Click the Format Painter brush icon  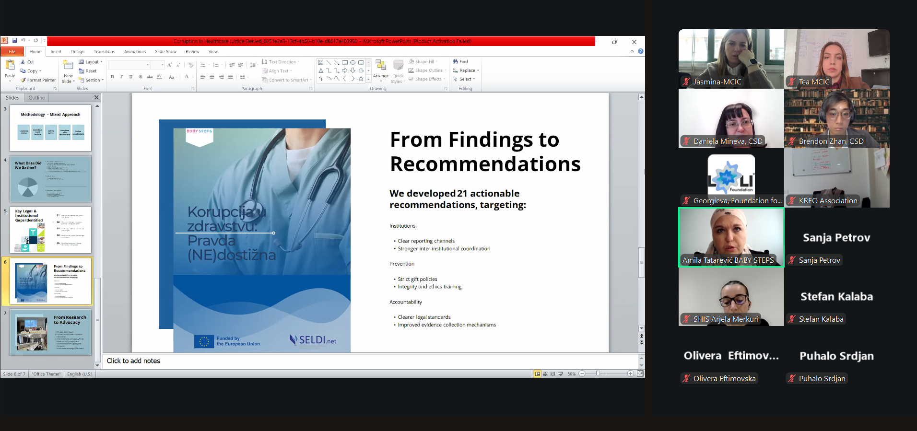point(23,80)
